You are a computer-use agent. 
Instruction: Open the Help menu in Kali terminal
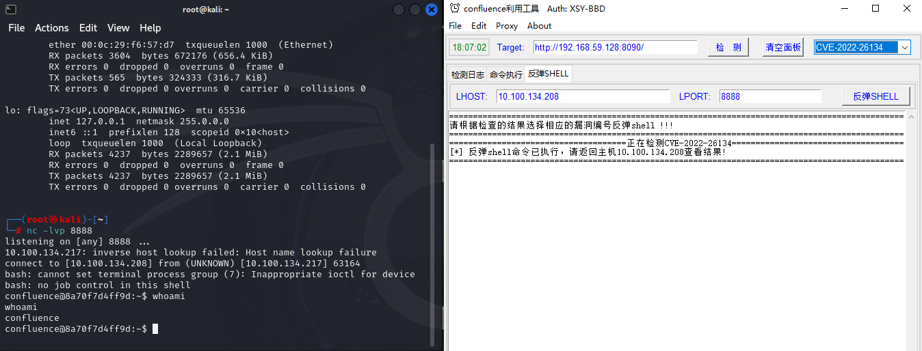pyautogui.click(x=150, y=28)
